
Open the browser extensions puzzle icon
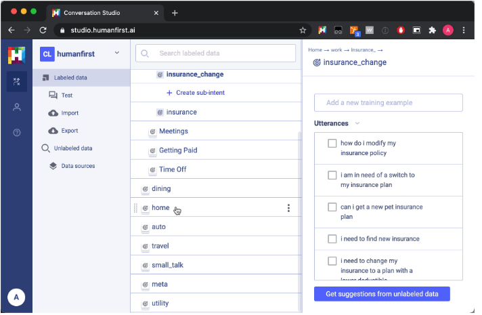click(x=432, y=30)
